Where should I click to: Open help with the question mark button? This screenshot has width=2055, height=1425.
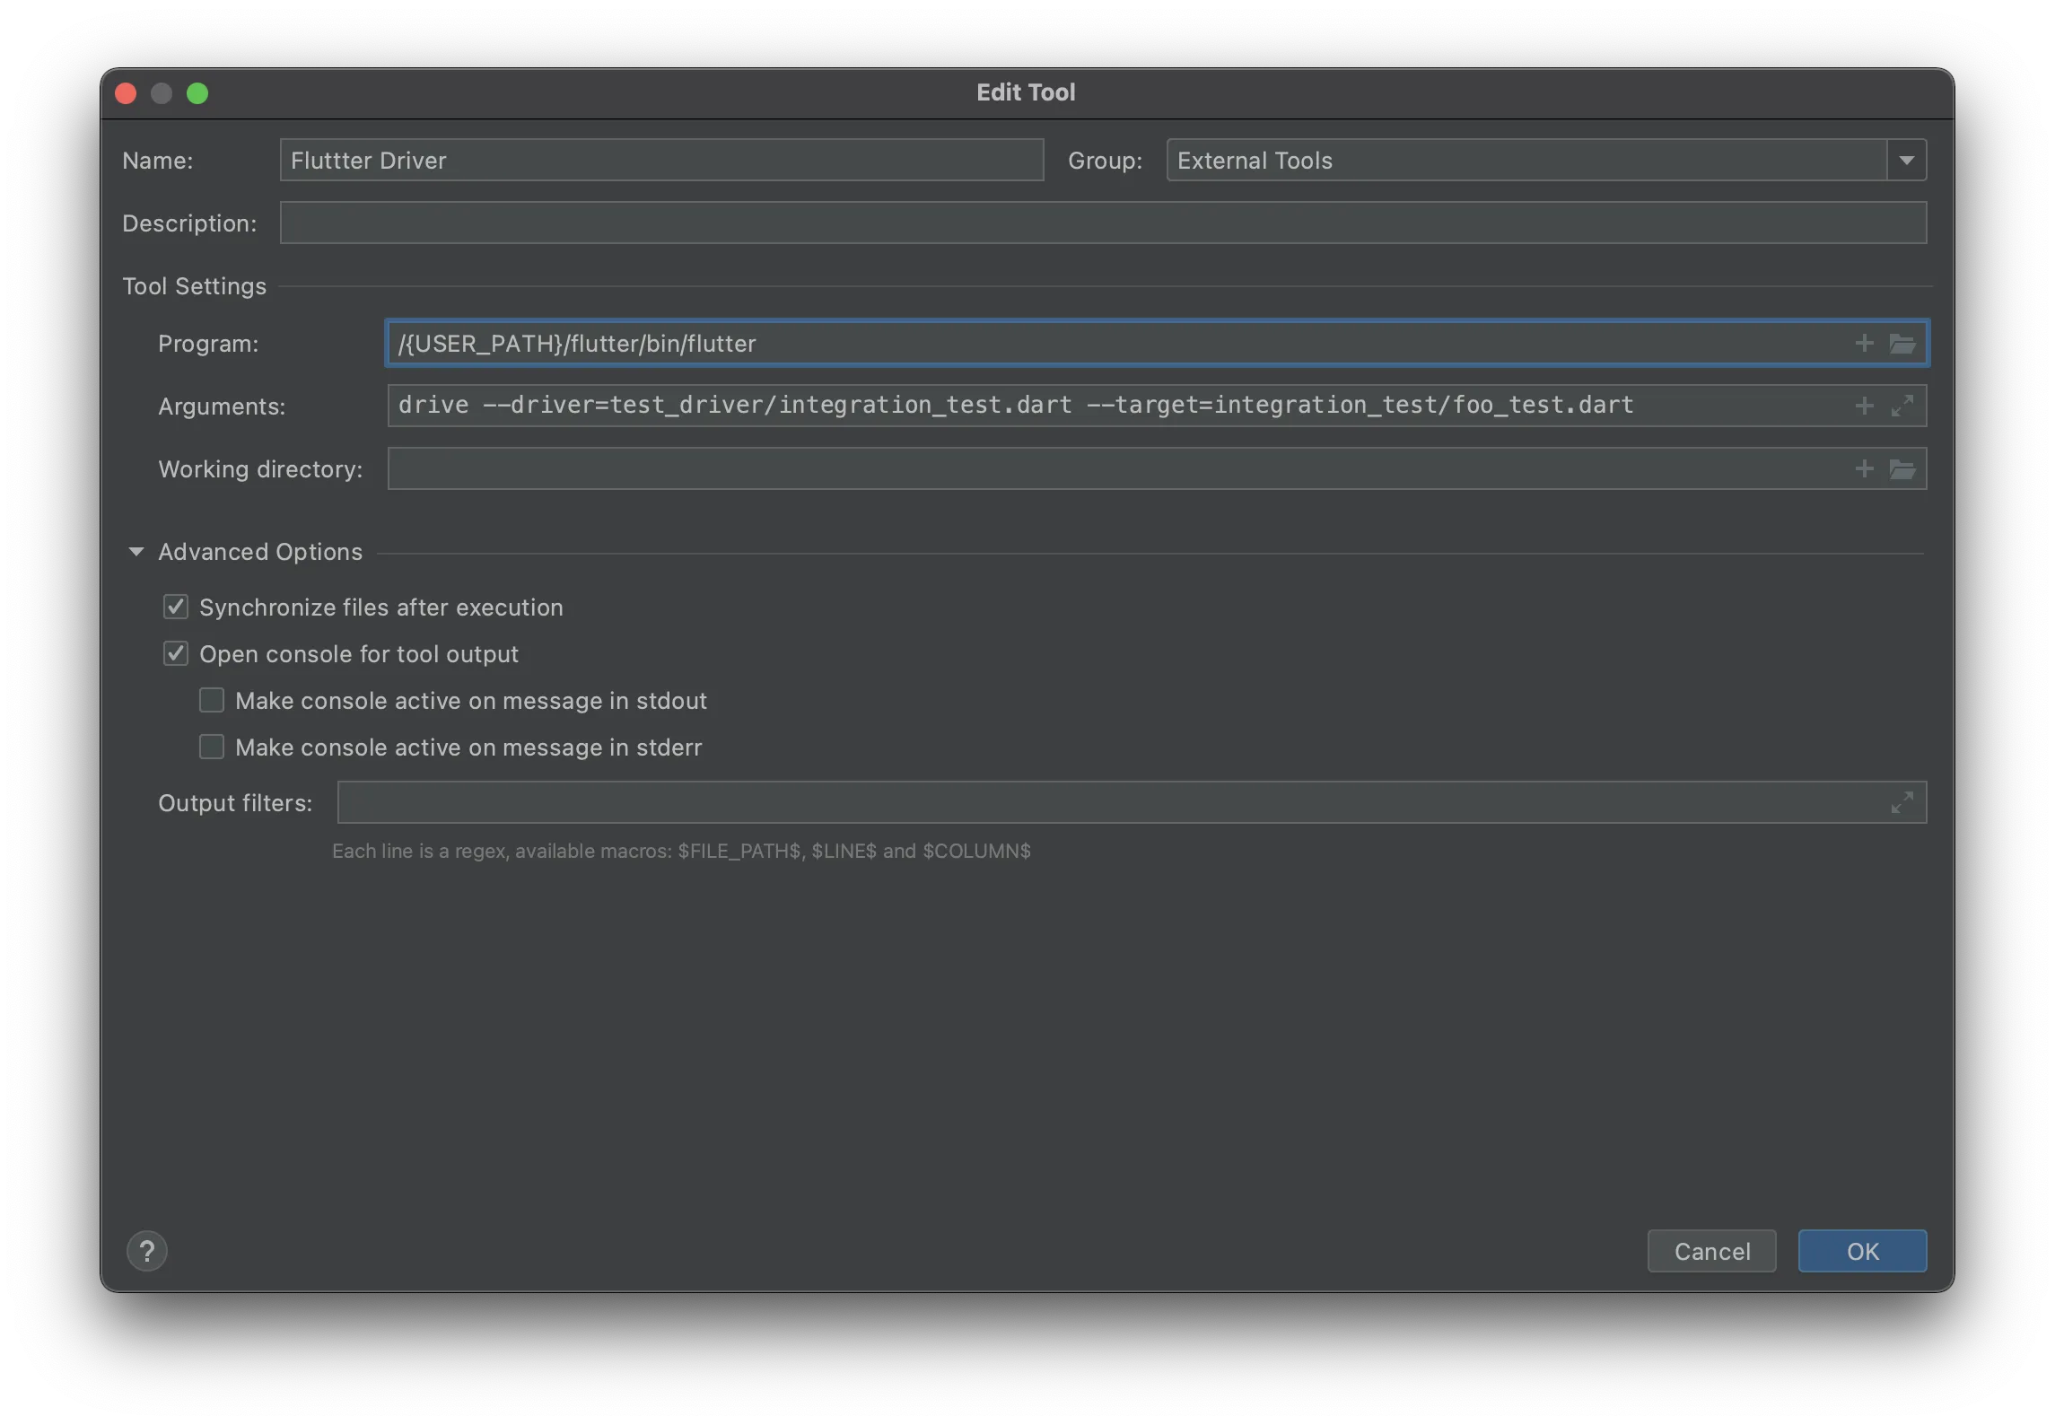pyautogui.click(x=147, y=1251)
